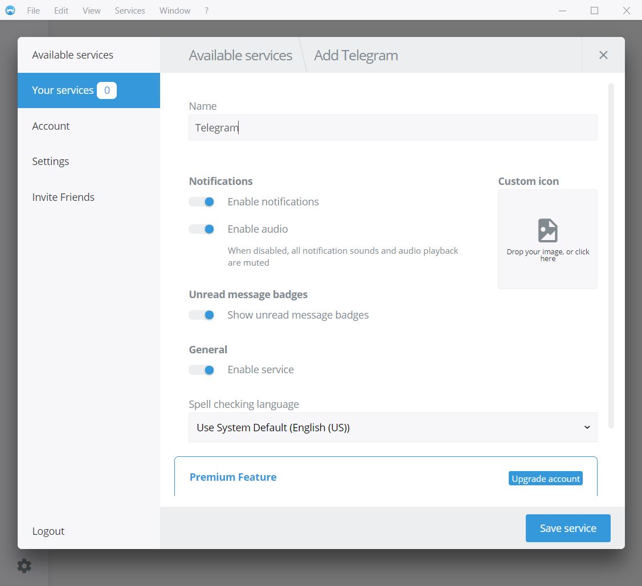Minimize the Franz window
Viewport: 642px width, 586px height.
563,11
